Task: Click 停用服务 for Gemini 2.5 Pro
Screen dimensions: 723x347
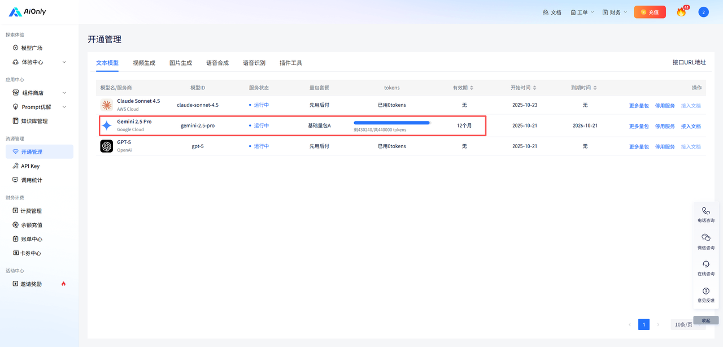Action: click(x=665, y=126)
